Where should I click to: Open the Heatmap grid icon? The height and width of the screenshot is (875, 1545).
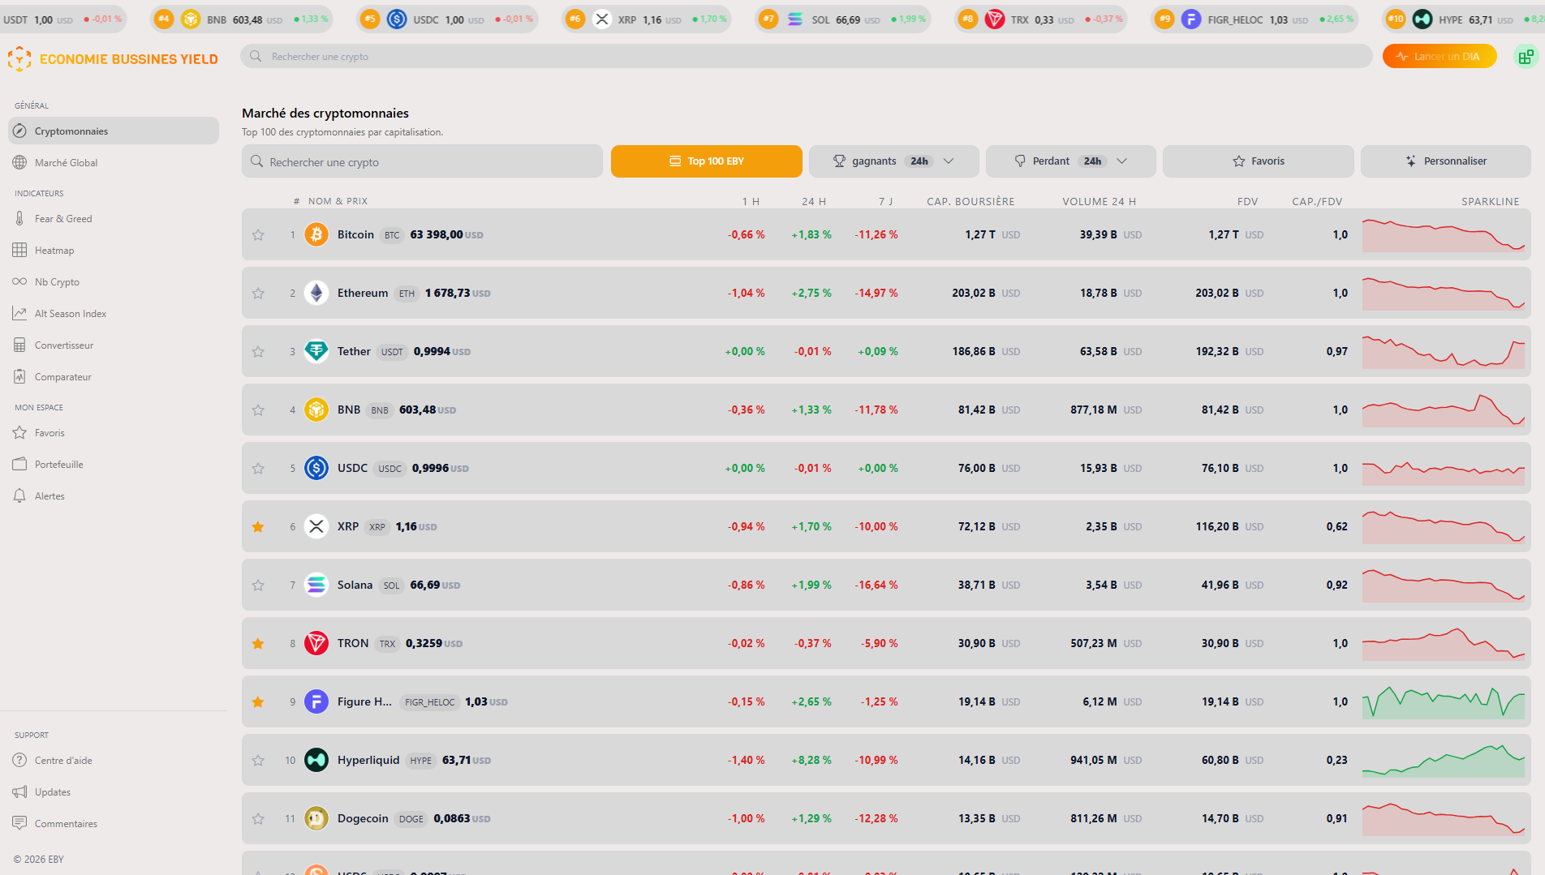coord(19,250)
